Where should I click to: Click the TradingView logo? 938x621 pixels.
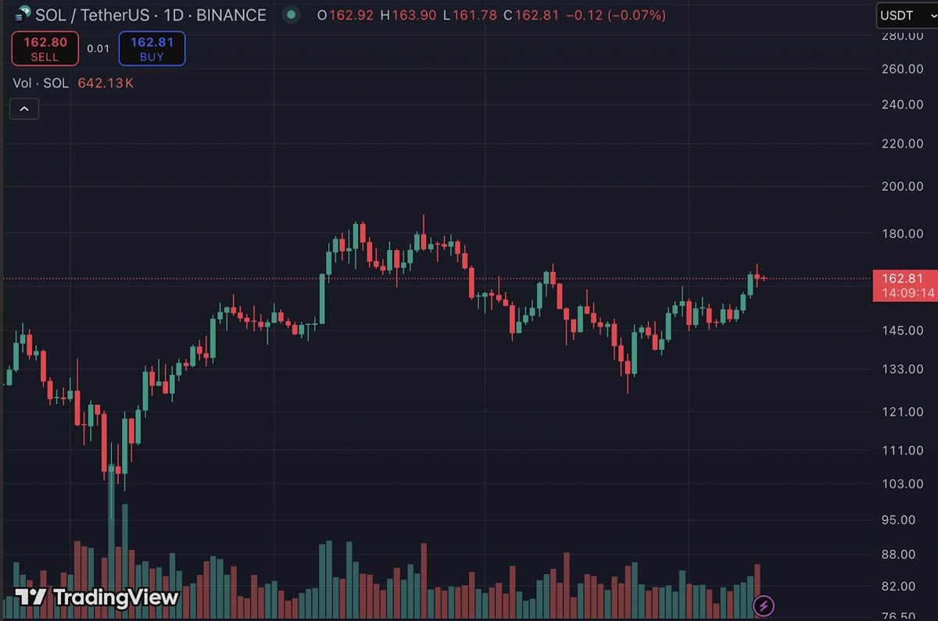(x=98, y=598)
